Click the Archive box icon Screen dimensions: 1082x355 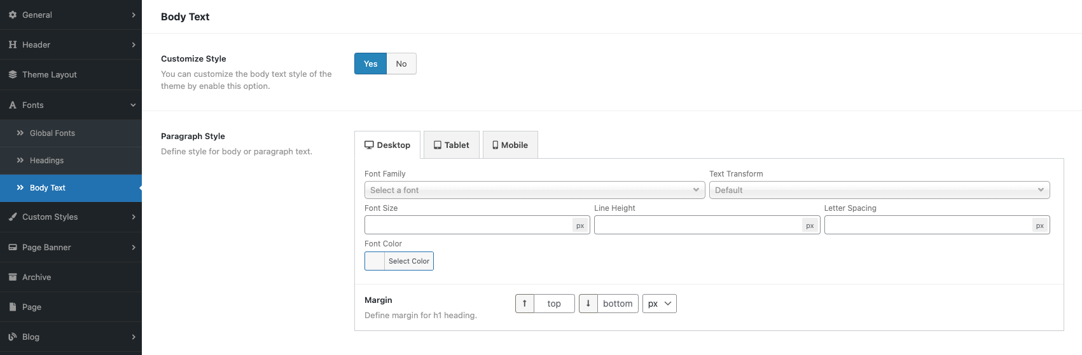pyautogui.click(x=13, y=277)
